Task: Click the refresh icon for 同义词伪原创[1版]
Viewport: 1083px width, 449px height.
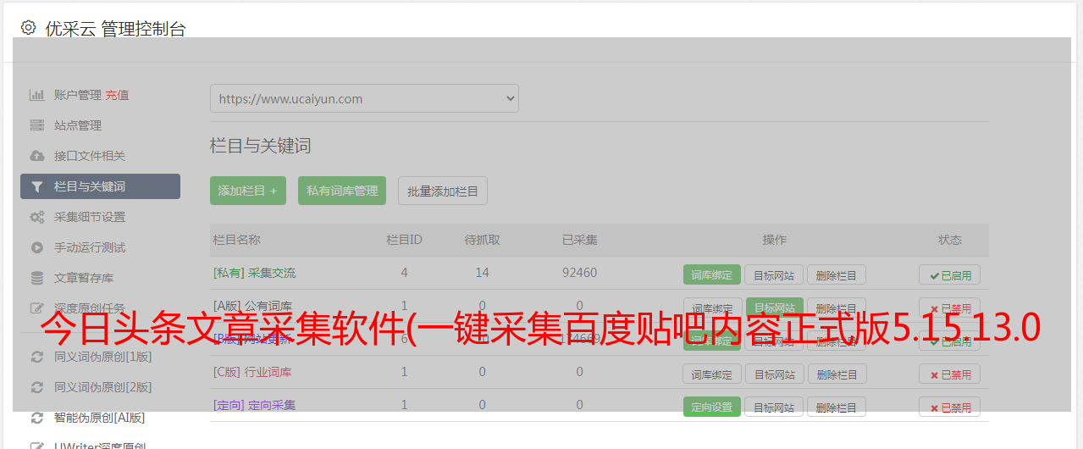Action: [36, 357]
